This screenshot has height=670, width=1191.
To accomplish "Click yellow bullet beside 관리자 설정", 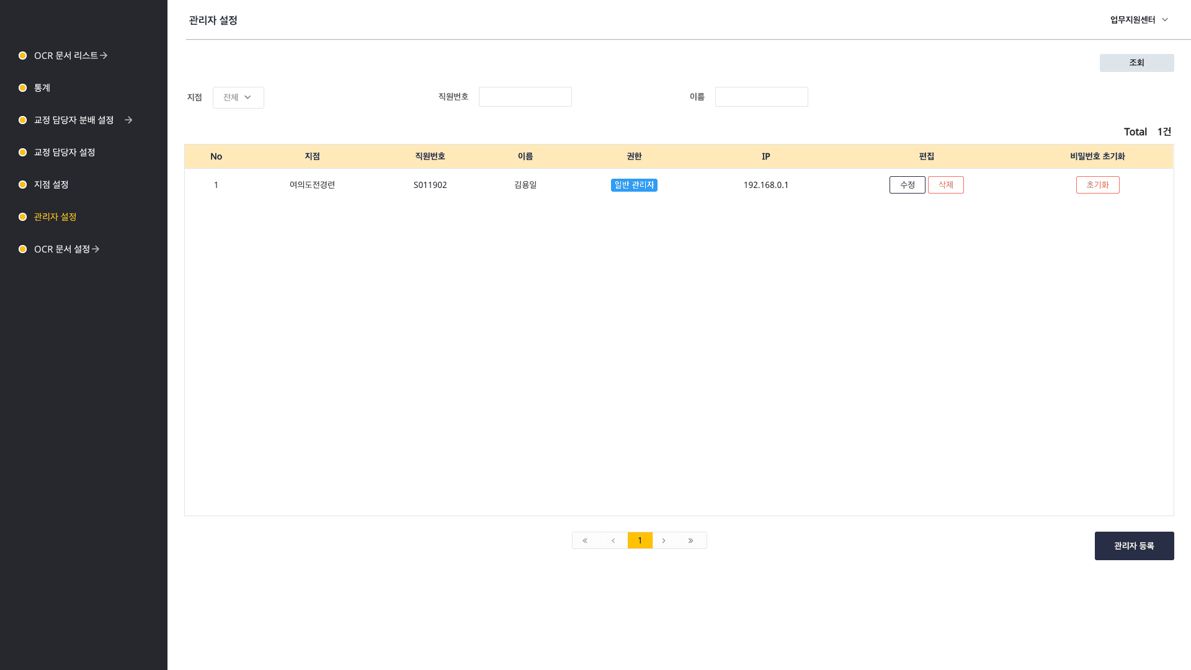I will [23, 217].
